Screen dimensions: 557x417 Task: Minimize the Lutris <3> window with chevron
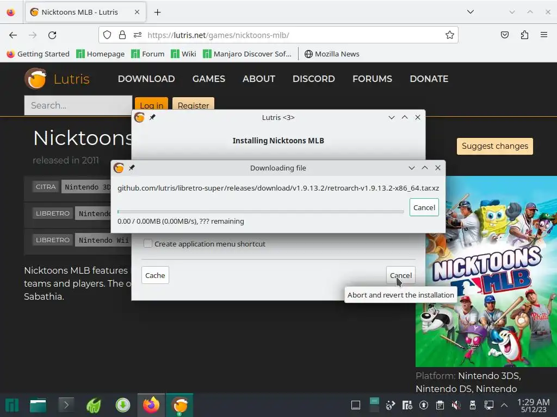[392, 117]
